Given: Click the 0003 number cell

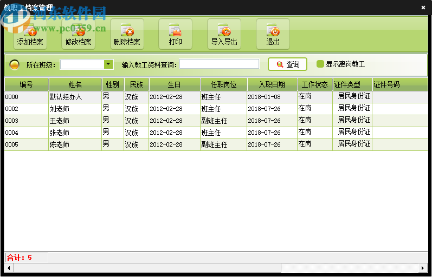Looking at the screenshot, I should coord(26,121).
